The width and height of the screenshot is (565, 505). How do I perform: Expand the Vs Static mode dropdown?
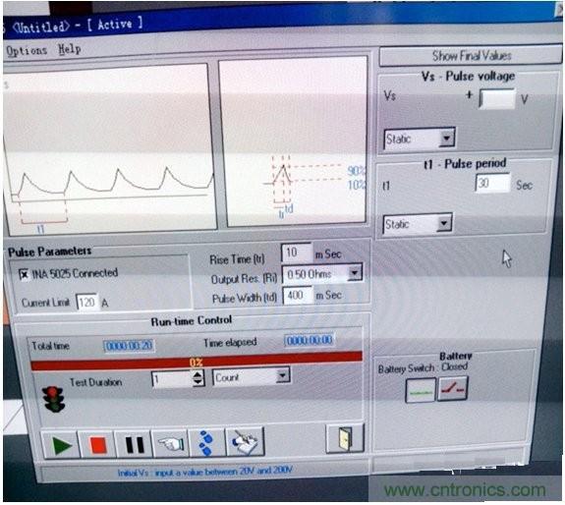[x=447, y=138]
